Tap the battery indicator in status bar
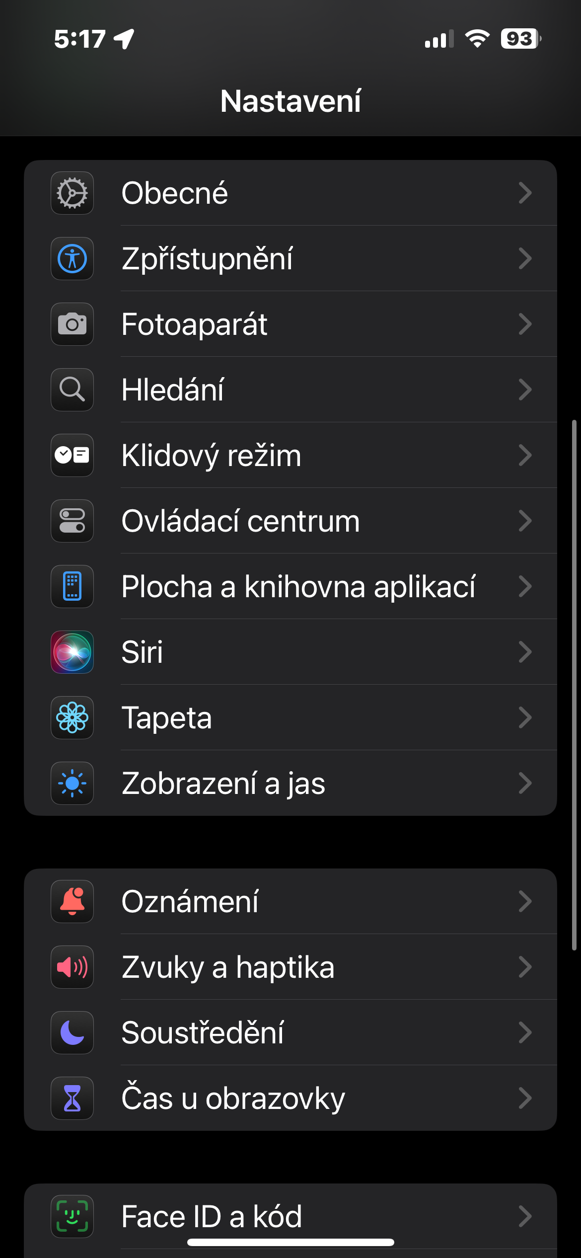The width and height of the screenshot is (581, 1258). (520, 39)
